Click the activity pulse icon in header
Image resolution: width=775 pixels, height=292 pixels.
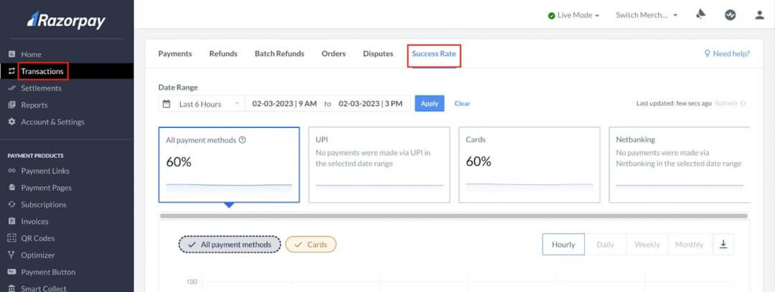(x=731, y=15)
